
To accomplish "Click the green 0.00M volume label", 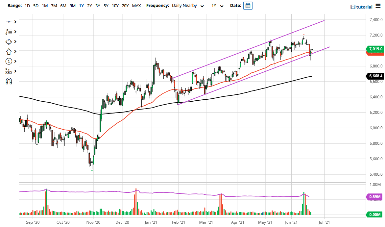I will pyautogui.click(x=375, y=215).
